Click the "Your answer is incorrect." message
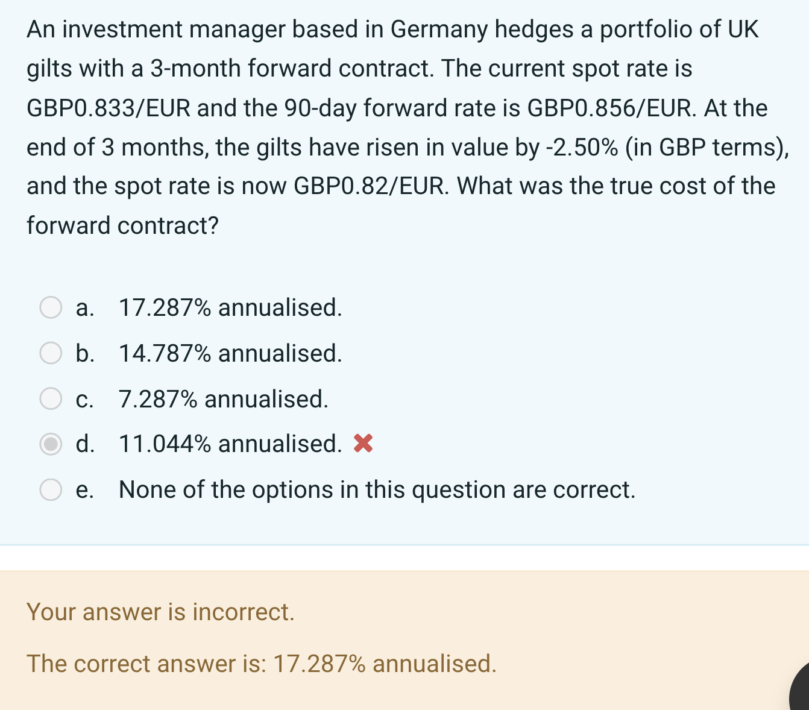This screenshot has height=710, width=809. 160,612
